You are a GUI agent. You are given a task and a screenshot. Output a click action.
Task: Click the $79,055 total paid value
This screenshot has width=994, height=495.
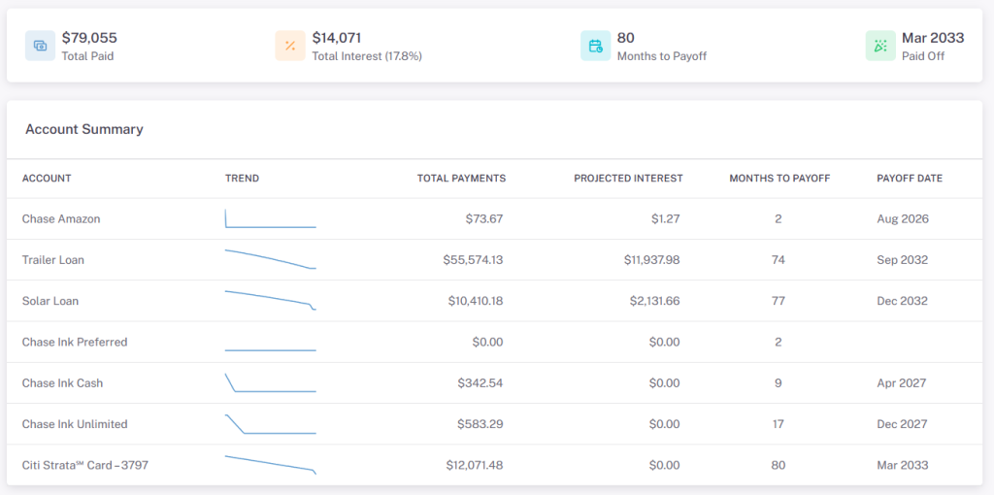tap(89, 38)
